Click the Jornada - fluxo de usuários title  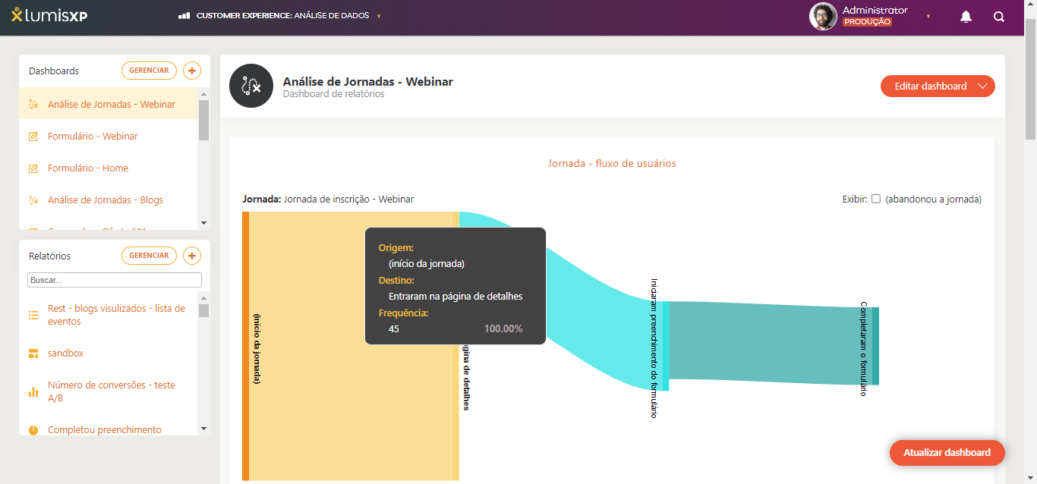[612, 163]
